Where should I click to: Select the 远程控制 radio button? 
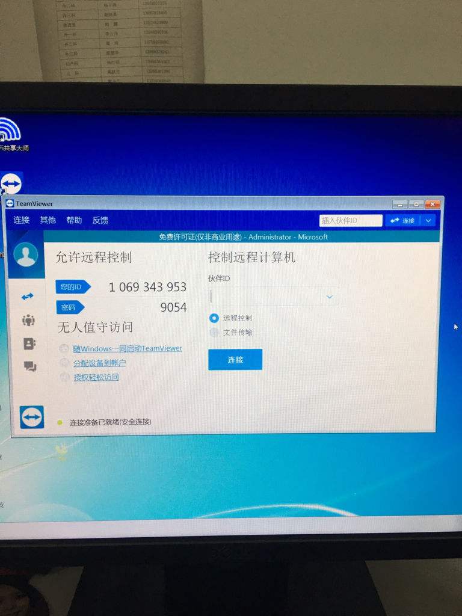click(x=214, y=318)
